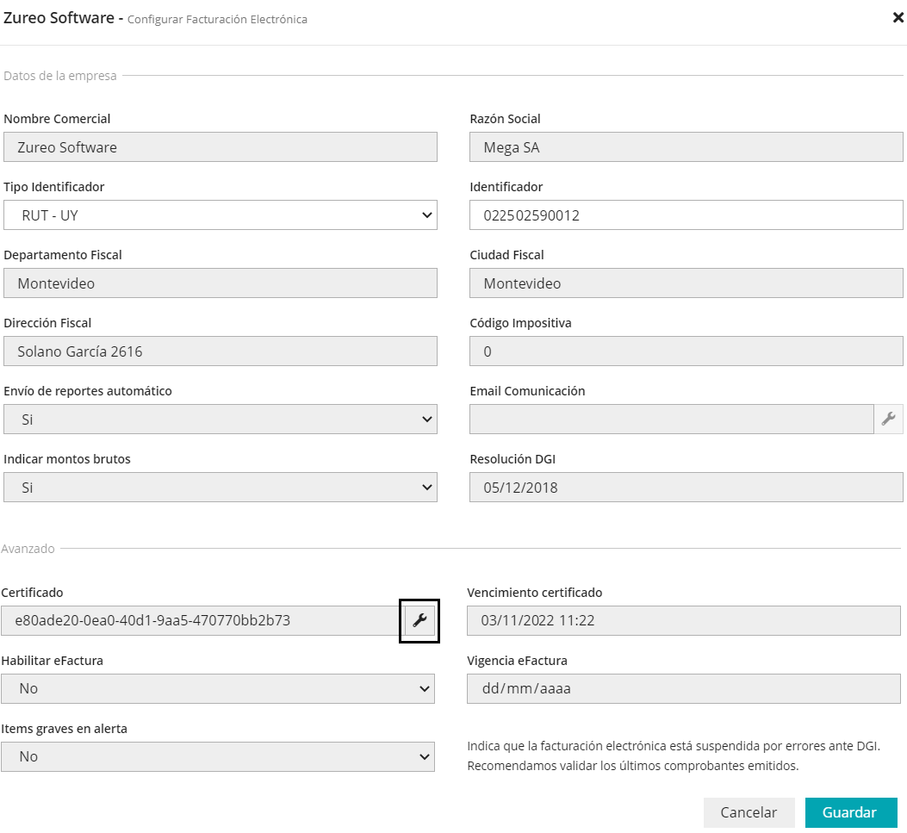Open the Tipo Identificador dropdown
The height and width of the screenshot is (833, 907).
click(221, 215)
